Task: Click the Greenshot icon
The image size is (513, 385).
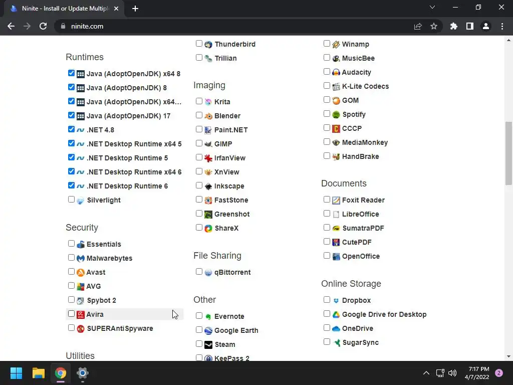Action: 208,215
